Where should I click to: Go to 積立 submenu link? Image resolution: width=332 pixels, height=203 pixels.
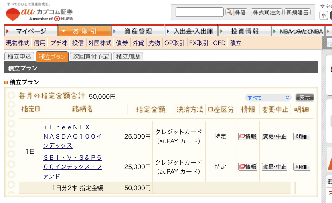pos(236,43)
